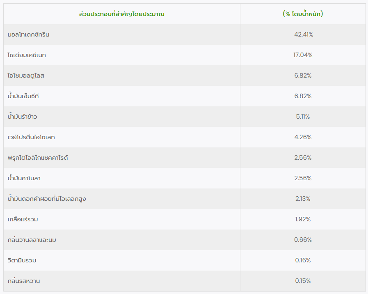
Task: Select the ฟรุกโตโอลิโกแซคคาไรด์ ingredient text
Action: click(38, 158)
